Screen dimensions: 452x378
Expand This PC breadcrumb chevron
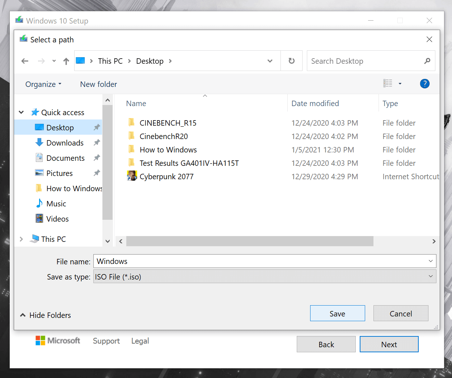click(129, 61)
